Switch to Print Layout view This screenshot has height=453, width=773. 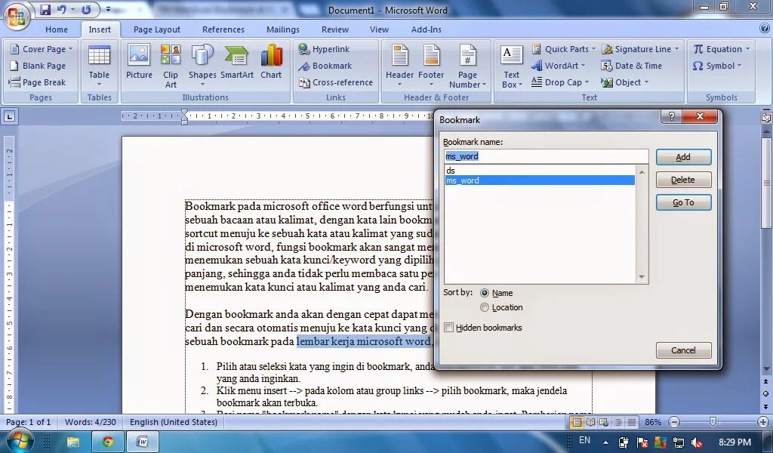(x=576, y=422)
